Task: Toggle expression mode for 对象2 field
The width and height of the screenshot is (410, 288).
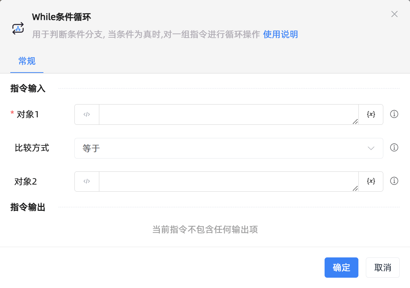Action: coord(87,181)
